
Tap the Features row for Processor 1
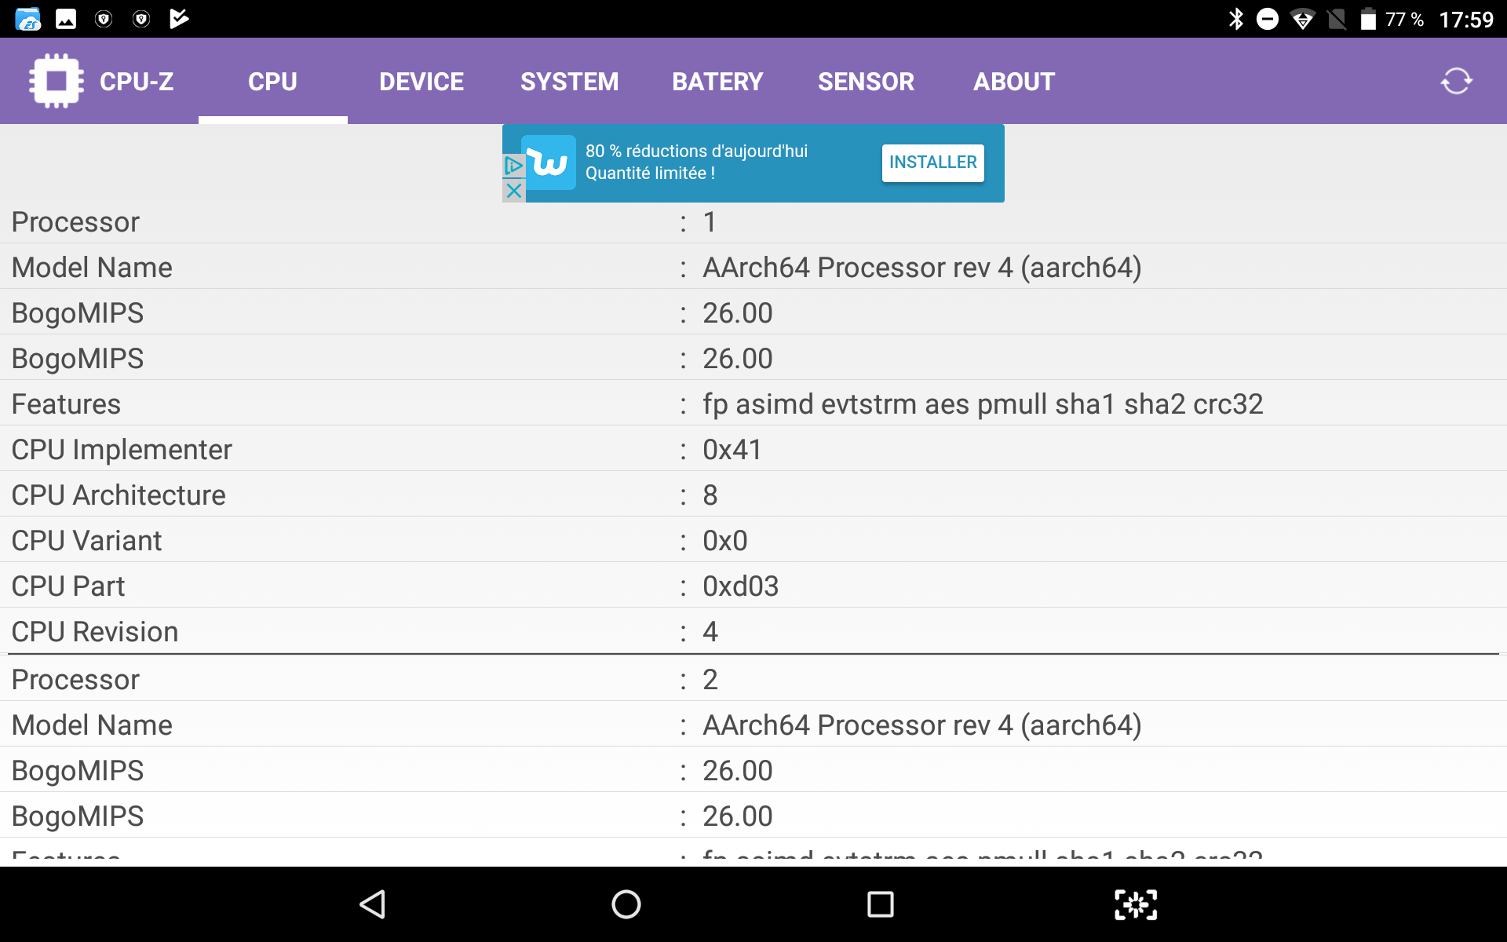click(753, 404)
